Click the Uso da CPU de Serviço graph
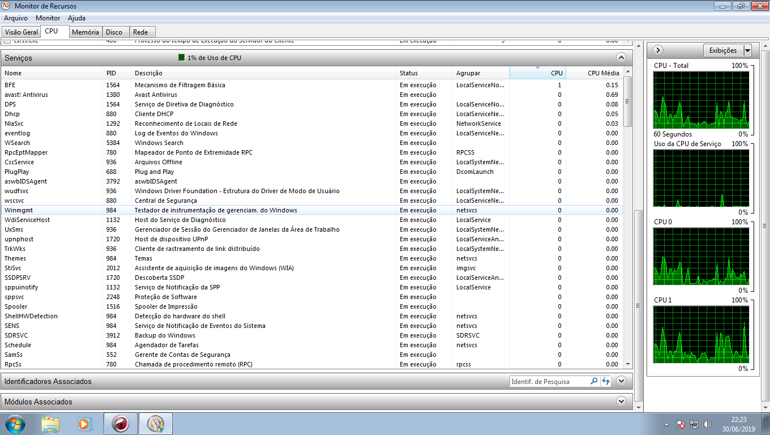Image resolution: width=770 pixels, height=435 pixels. 701,178
